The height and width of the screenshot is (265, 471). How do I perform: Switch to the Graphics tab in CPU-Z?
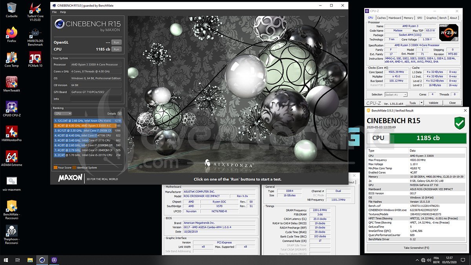point(431,18)
